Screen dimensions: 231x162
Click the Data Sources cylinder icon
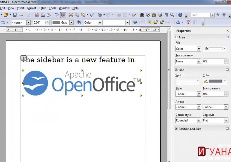pos(160,15)
